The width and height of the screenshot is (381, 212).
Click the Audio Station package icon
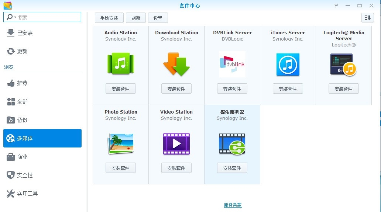pyautogui.click(x=120, y=64)
